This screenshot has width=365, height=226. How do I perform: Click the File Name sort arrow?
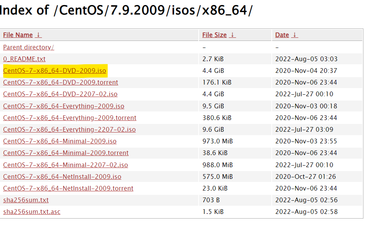click(38, 35)
